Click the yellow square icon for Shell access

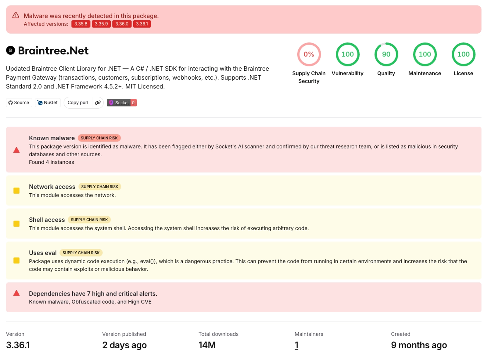point(16,224)
